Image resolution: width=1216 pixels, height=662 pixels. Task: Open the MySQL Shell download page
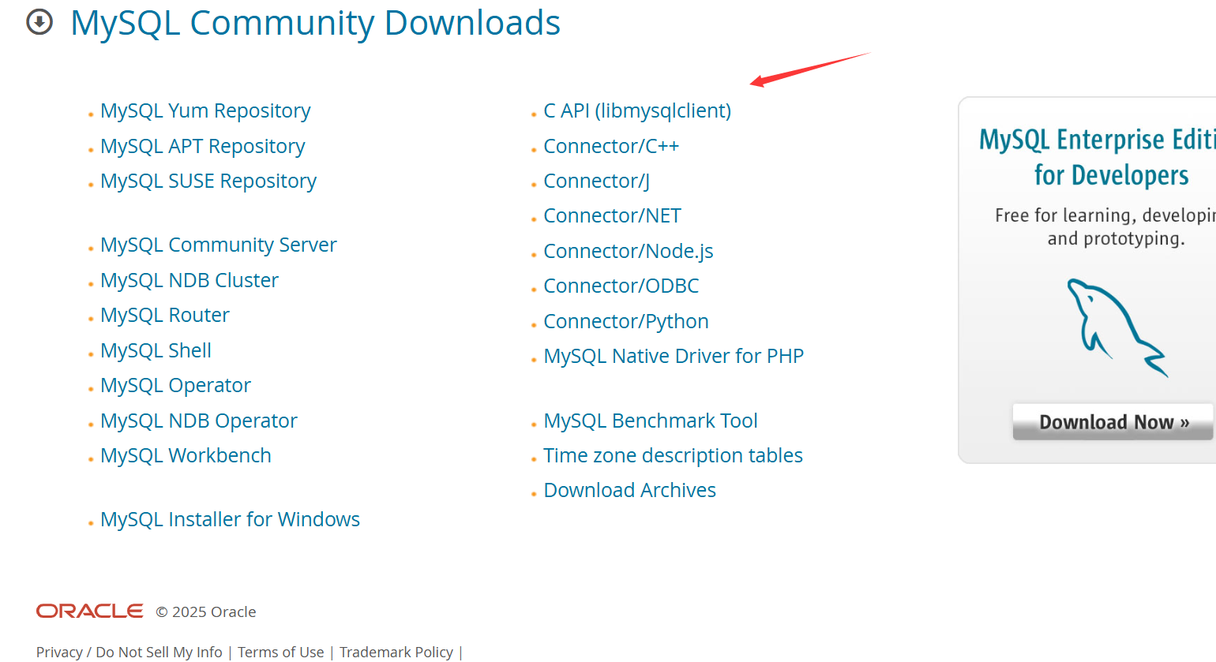point(156,350)
